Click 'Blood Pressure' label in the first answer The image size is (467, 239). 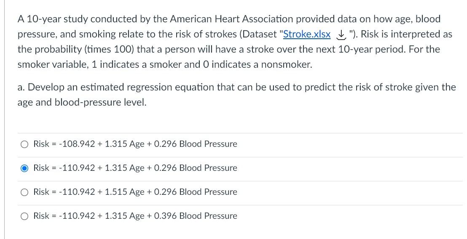coord(208,144)
